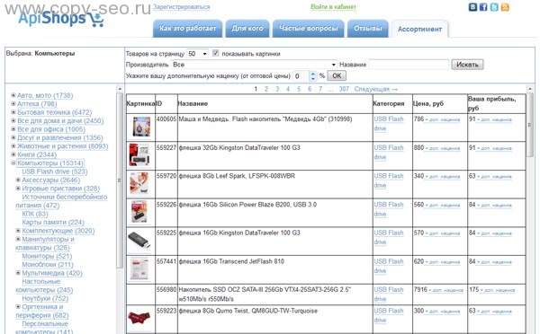Open the 'Товаров на страницу' 50 dropdown
Screen dimensions: 540x334
click(x=197, y=54)
